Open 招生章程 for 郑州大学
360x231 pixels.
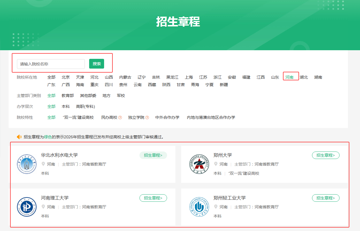coord(326,155)
